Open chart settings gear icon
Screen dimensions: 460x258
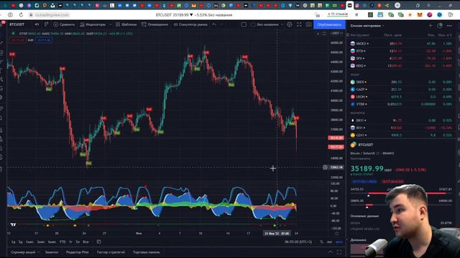pyautogui.click(x=290, y=24)
